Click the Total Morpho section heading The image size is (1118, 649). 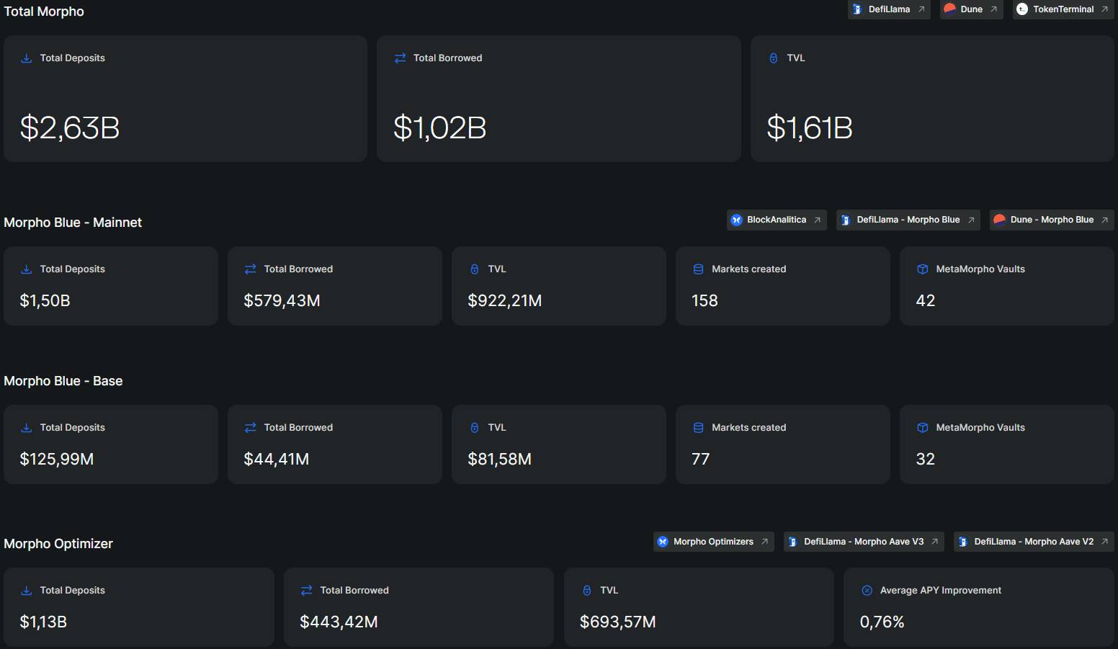(x=44, y=12)
